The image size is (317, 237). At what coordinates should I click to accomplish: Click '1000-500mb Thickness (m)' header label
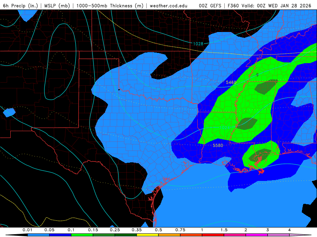click(x=110, y=6)
